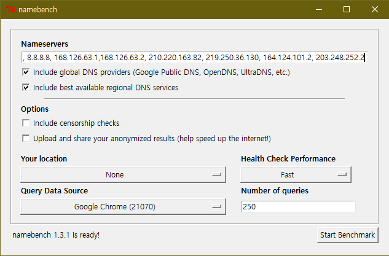Click the Query Data Source label

[x=54, y=191]
